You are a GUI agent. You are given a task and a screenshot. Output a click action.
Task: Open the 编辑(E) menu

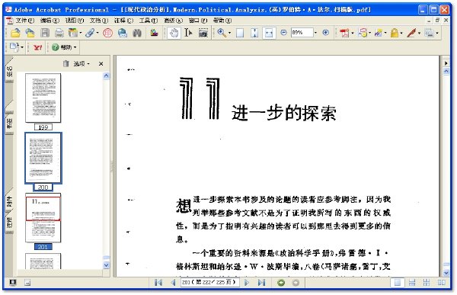tap(50, 21)
